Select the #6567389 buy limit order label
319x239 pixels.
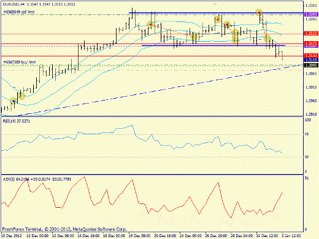click(20, 62)
